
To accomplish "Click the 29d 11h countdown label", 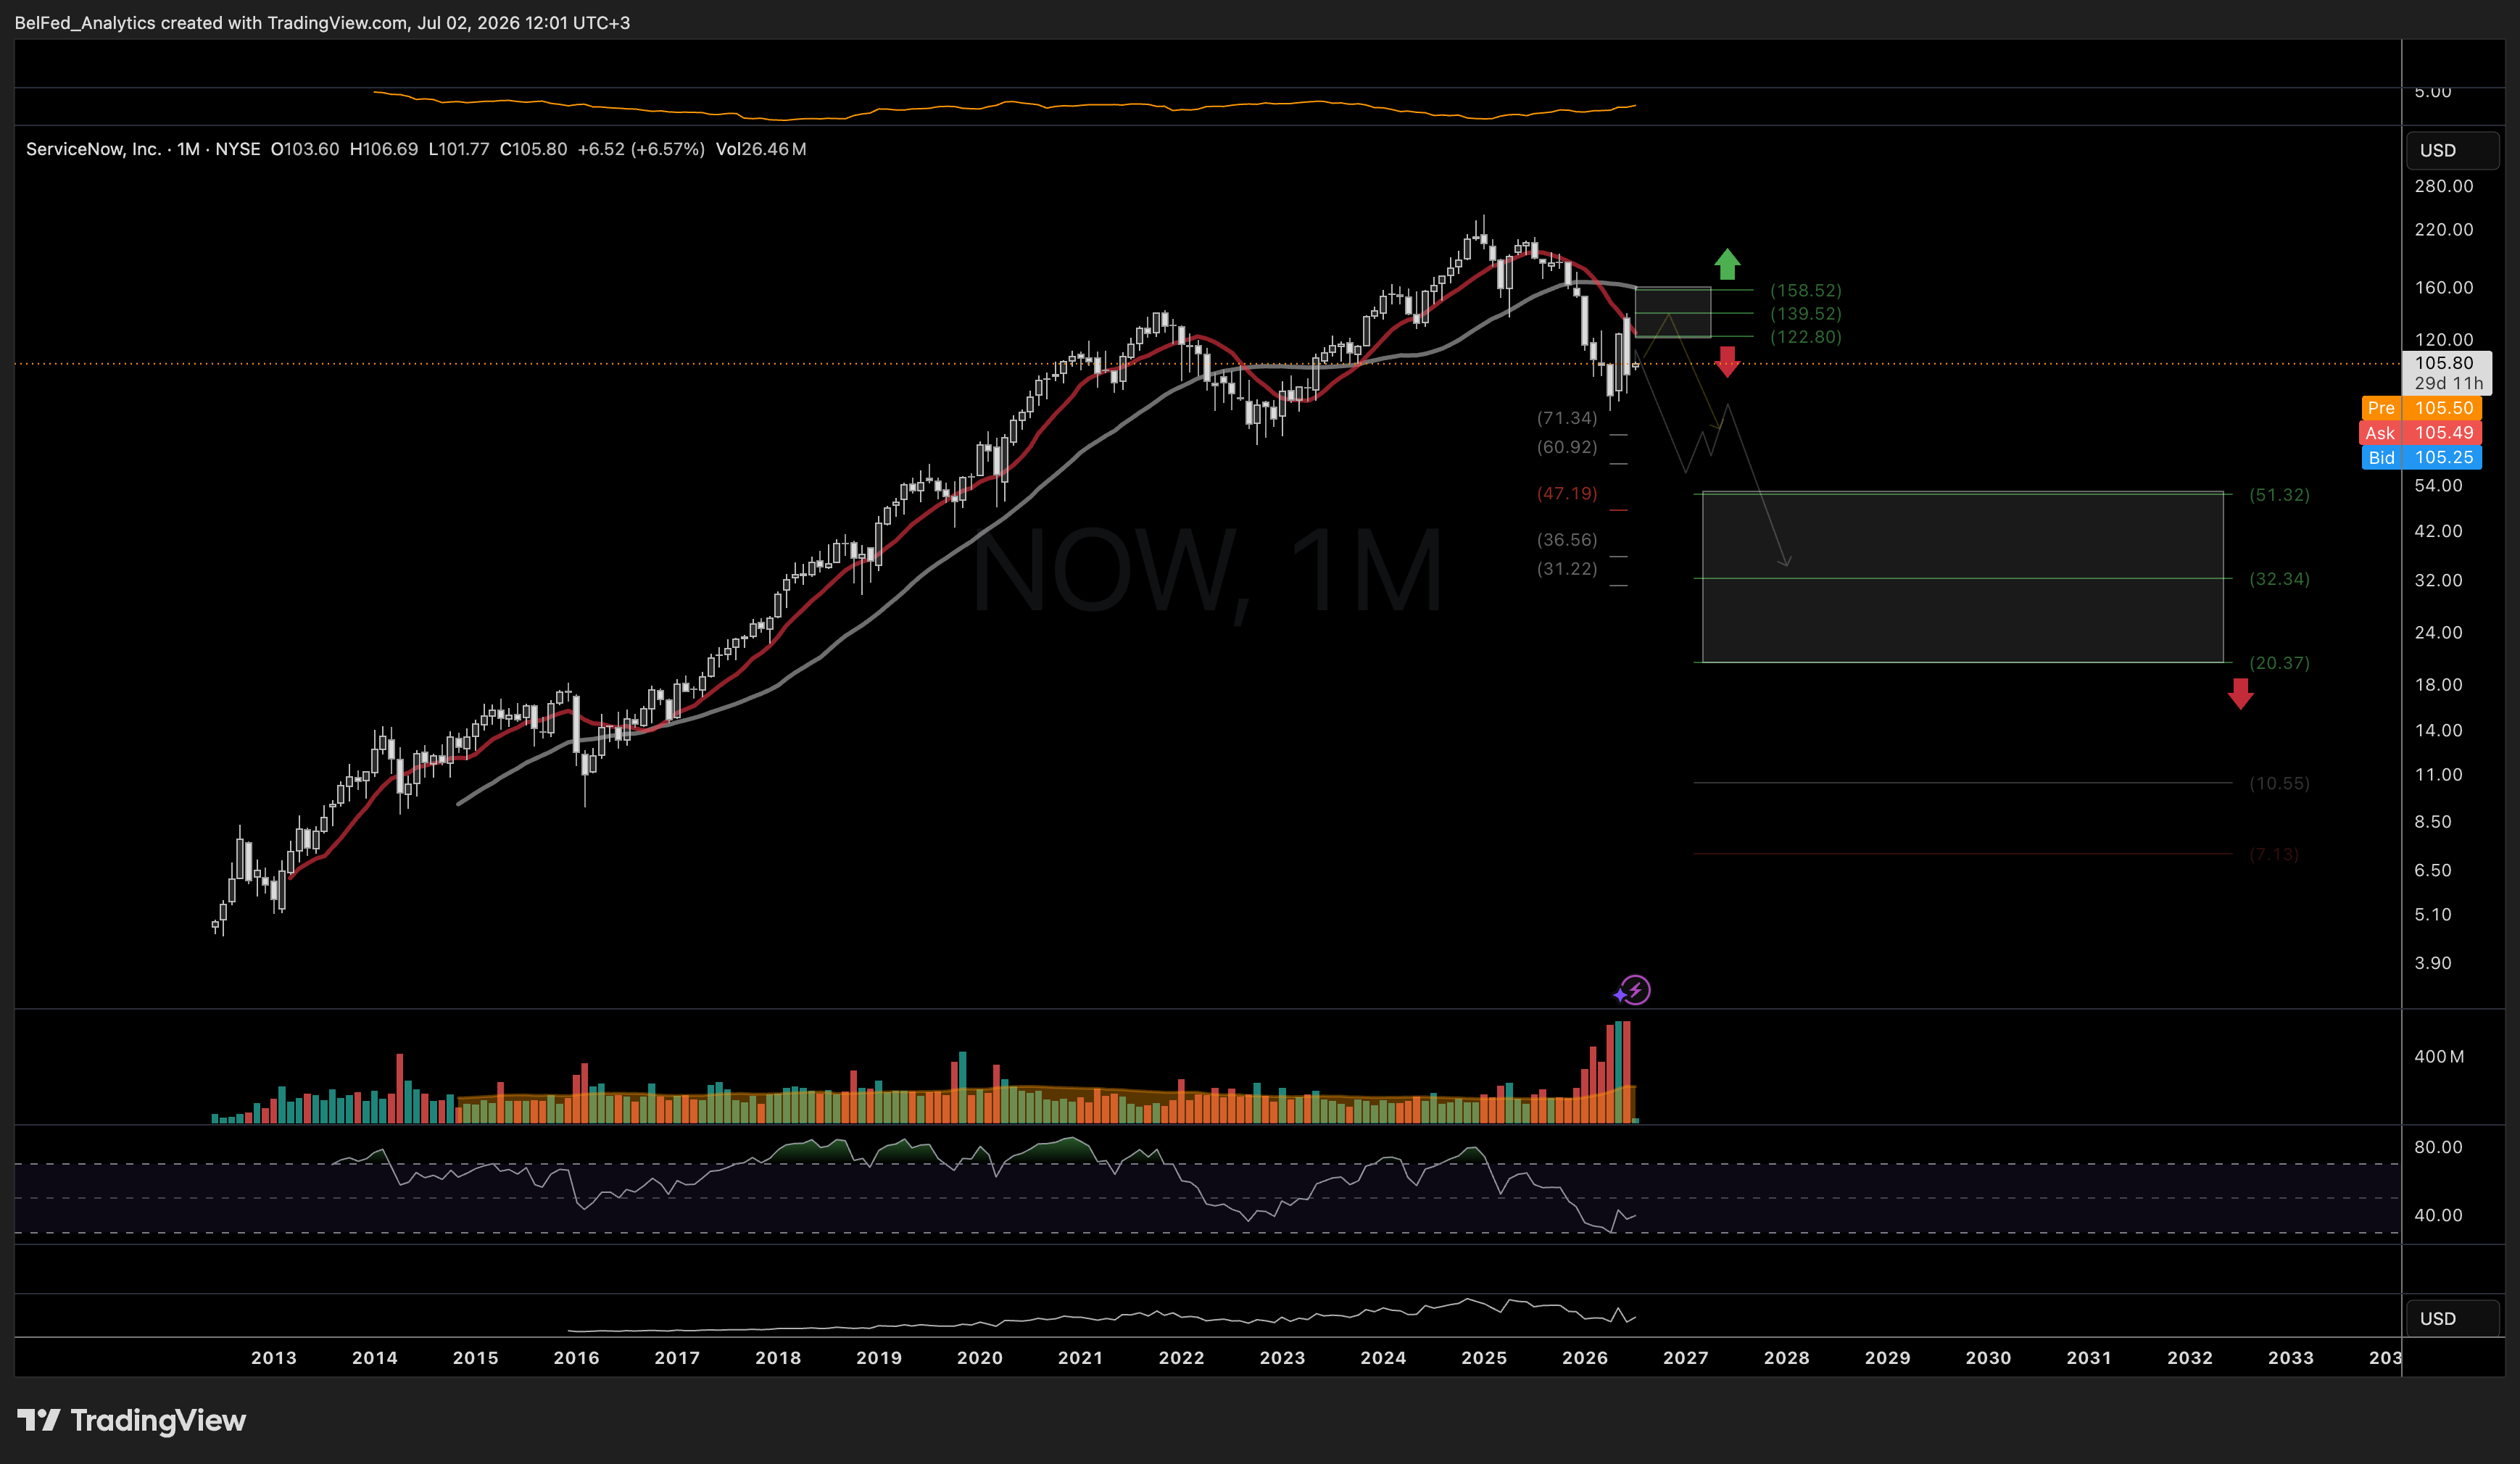I will tap(2448, 383).
